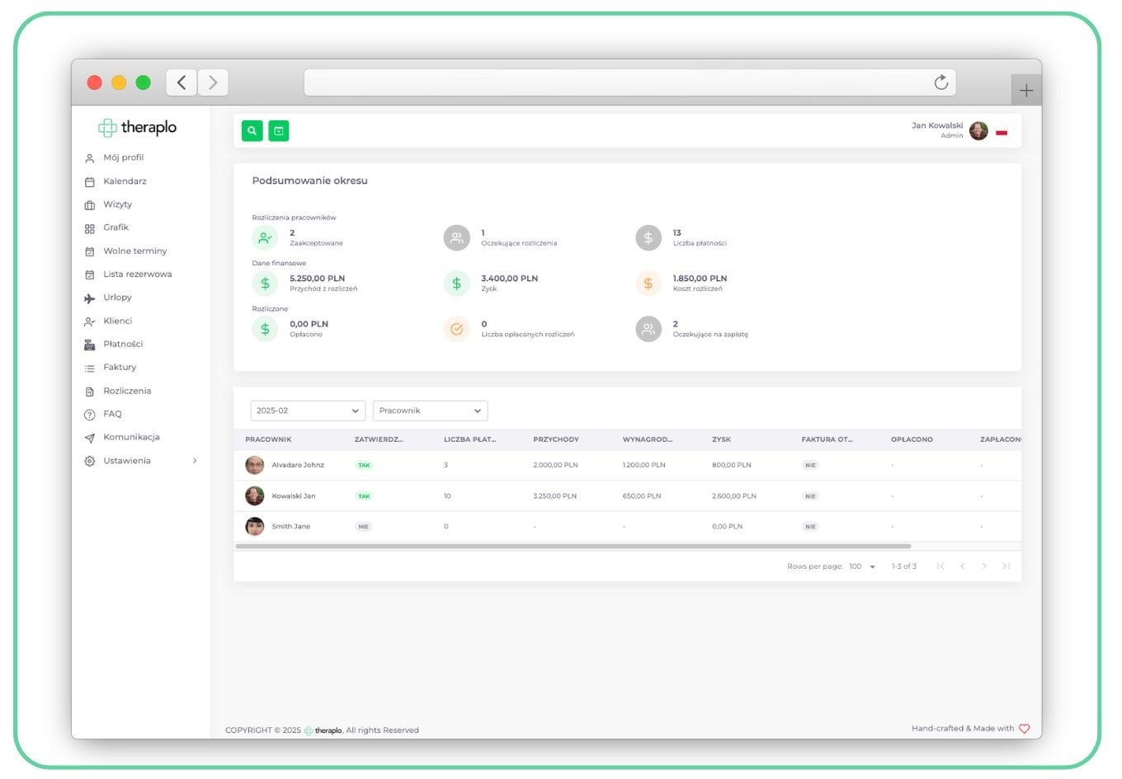Click the Grafik grid icon
Screen dimensions: 1122x779
pyautogui.click(x=90, y=228)
